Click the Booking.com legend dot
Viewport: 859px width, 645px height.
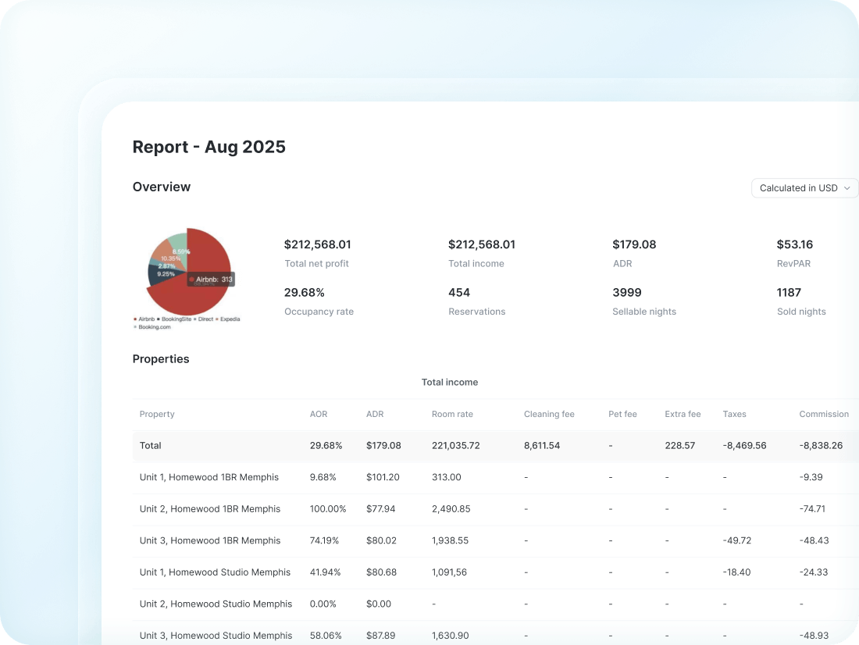point(134,327)
